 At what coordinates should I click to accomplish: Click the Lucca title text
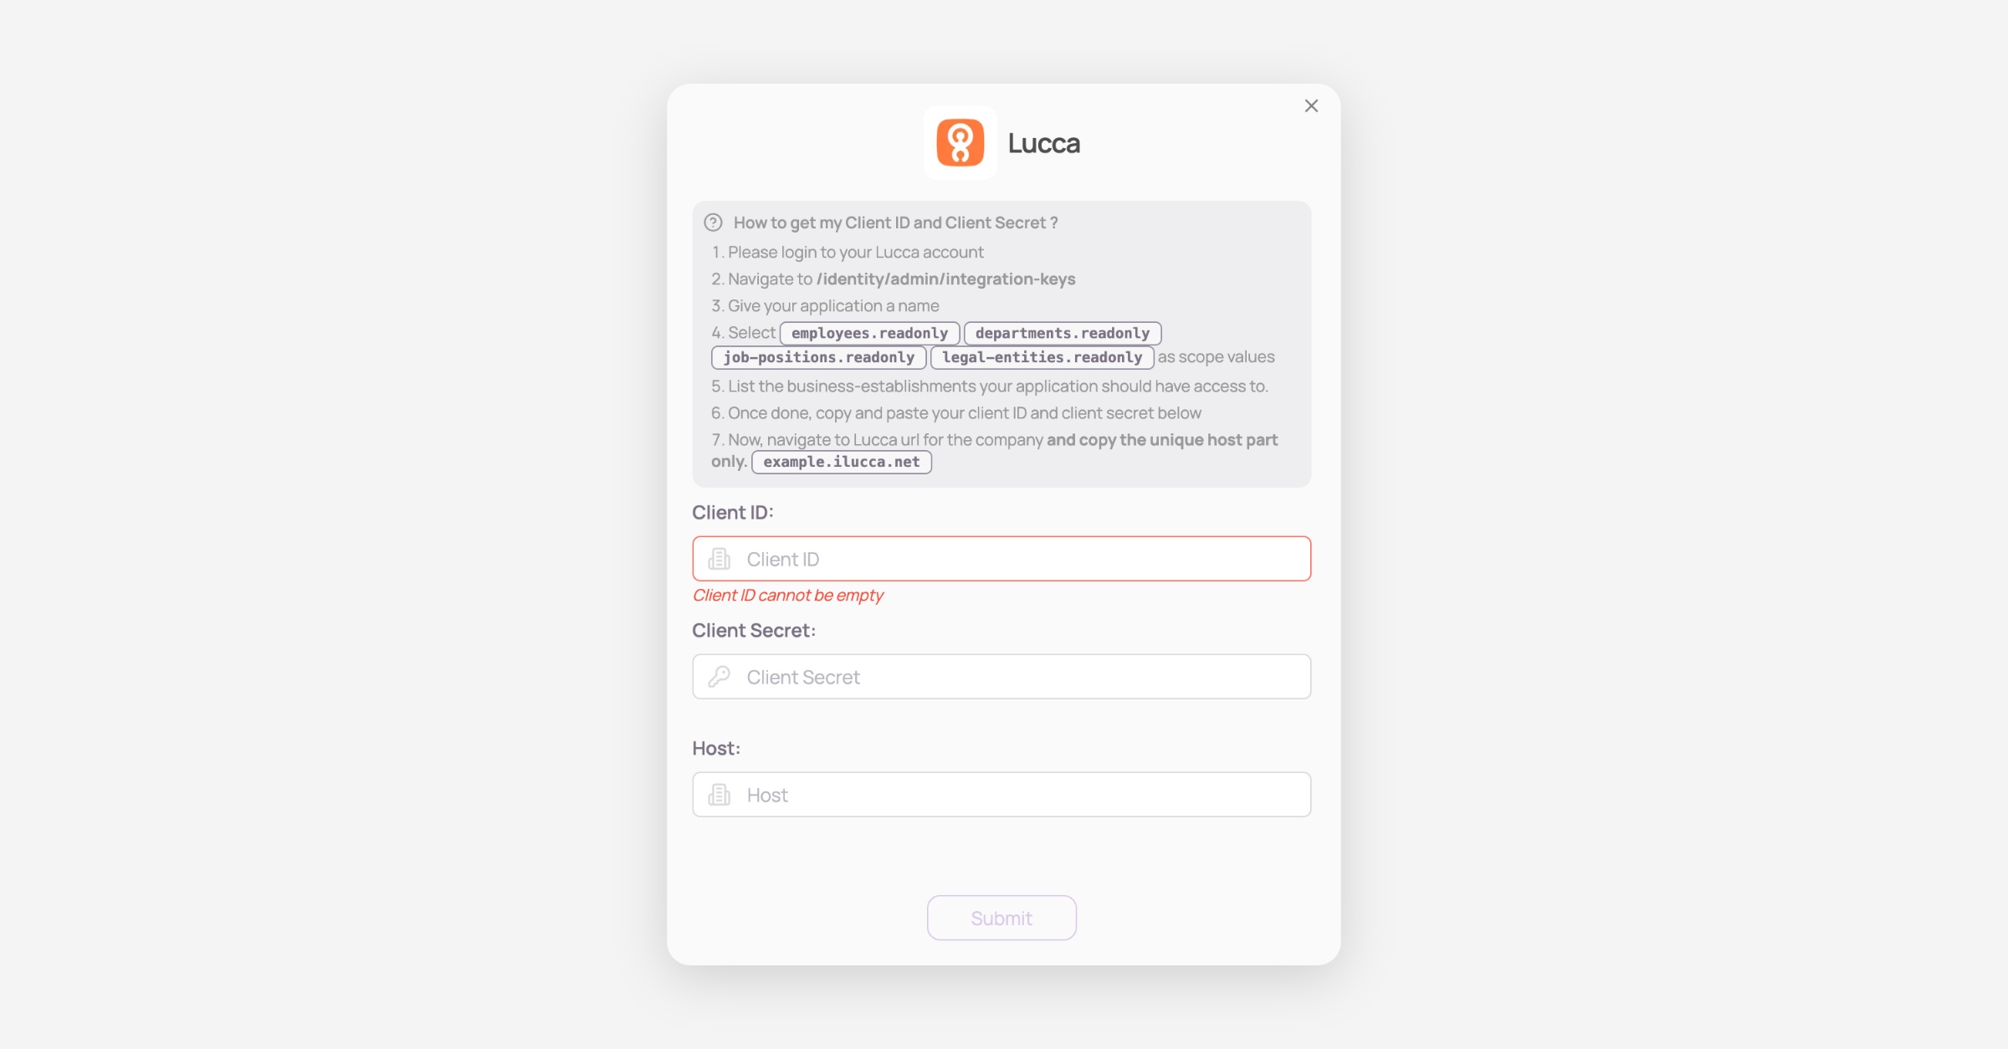pos(1043,143)
